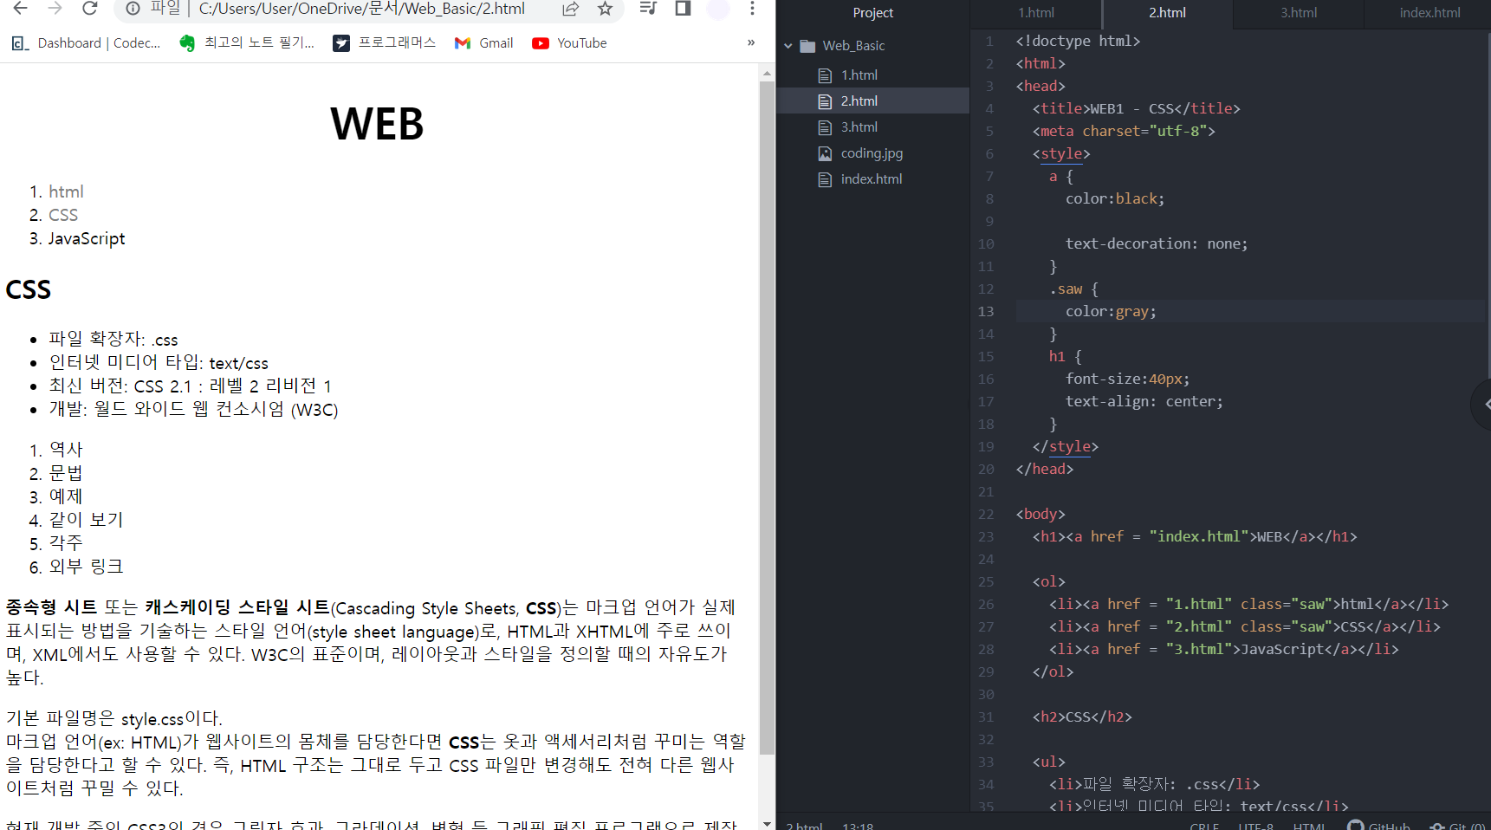The height and width of the screenshot is (830, 1491).
Task: Click the scrollbar up arrow on the page
Action: point(767,75)
